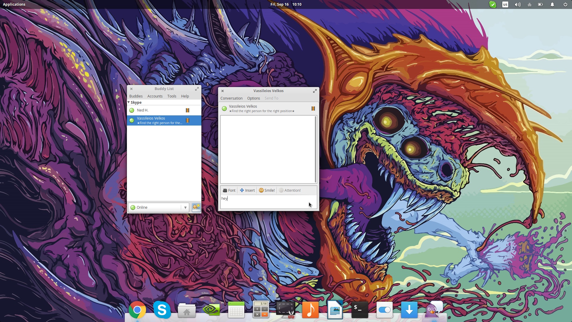
Task: Open the Tools menu in Buddy List
Action: click(x=172, y=96)
